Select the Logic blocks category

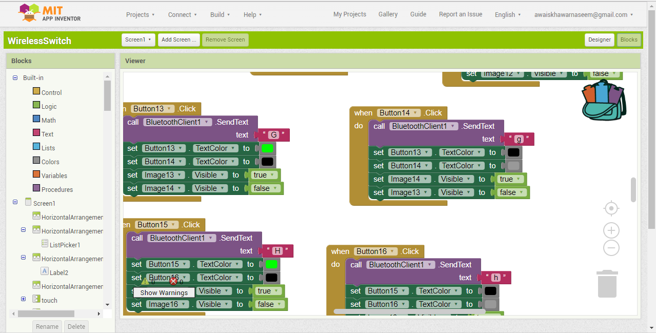49,106
